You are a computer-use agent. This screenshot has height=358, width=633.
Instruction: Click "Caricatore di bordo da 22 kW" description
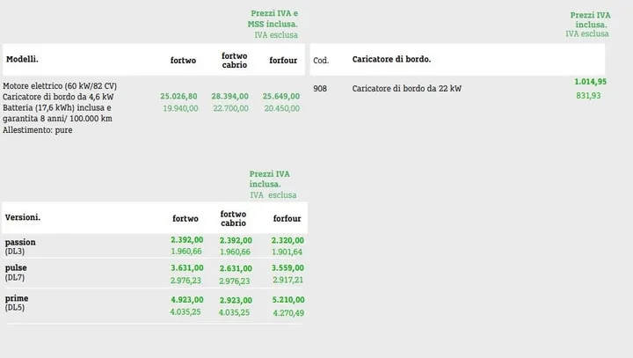407,89
